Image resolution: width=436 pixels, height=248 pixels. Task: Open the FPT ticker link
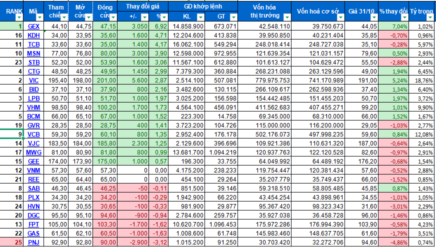pos(34,224)
